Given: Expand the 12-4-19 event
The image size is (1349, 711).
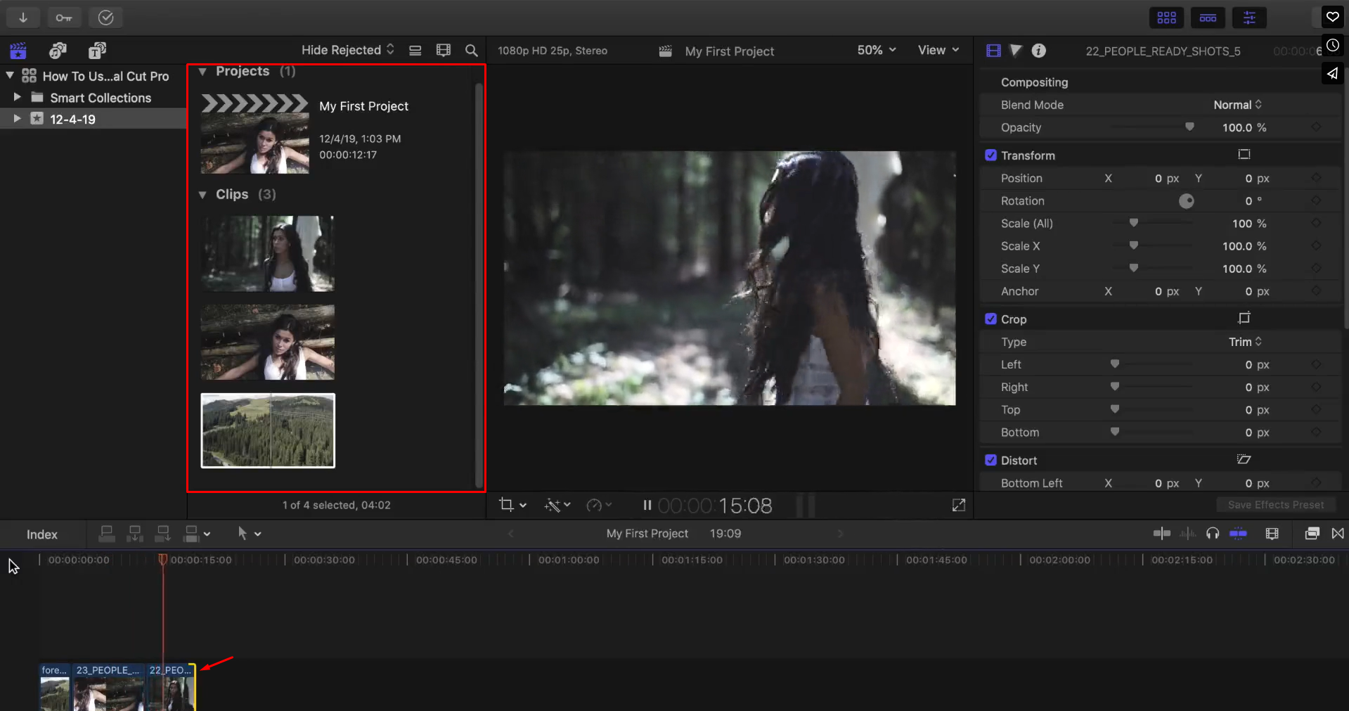Looking at the screenshot, I should (x=17, y=119).
